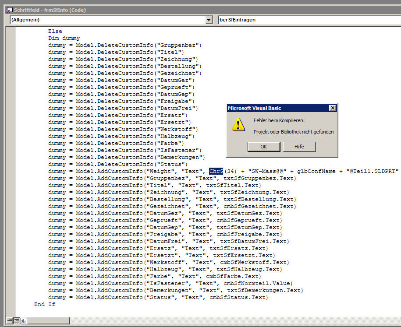The image size is (401, 327).
Task: Click the DeleteCustomInfo("Status") line
Action: tap(118, 164)
